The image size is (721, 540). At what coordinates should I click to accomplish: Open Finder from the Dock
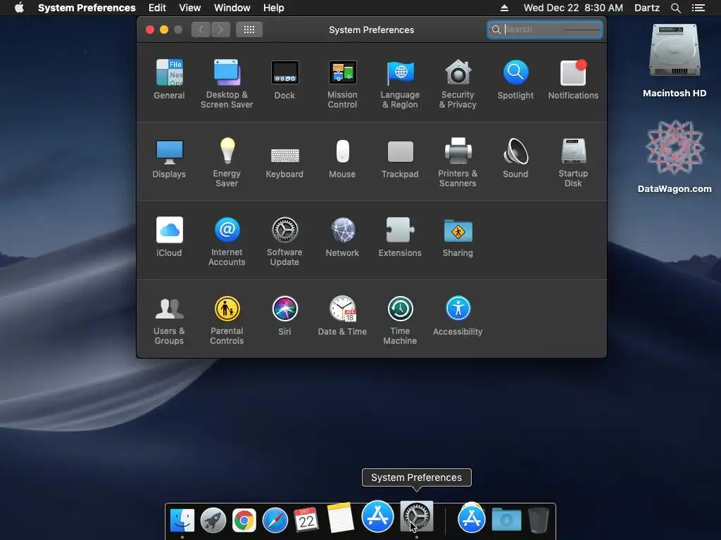pyautogui.click(x=182, y=521)
